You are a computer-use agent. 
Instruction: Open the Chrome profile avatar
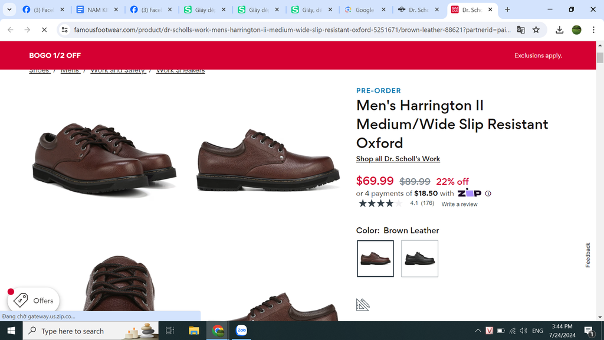576,30
